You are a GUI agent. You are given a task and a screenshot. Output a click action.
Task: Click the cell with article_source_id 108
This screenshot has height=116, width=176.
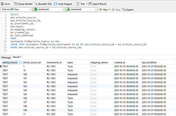34,106
